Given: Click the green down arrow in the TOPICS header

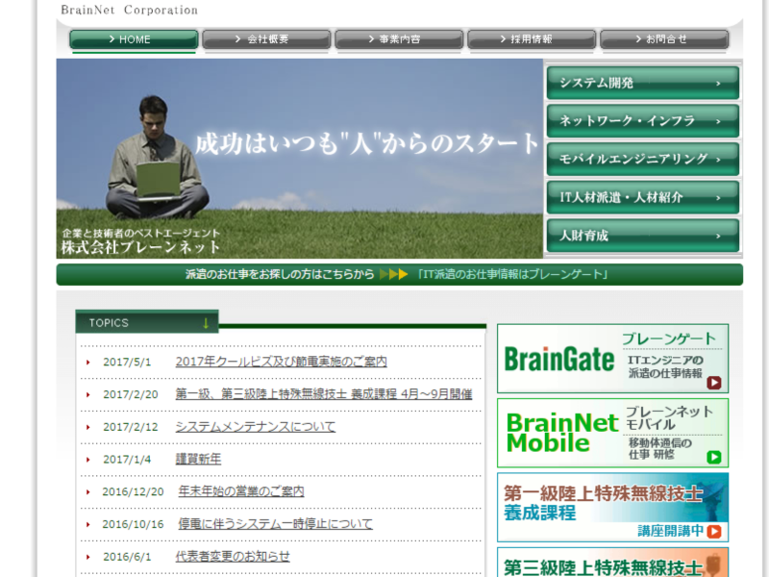Looking at the screenshot, I should click(206, 322).
